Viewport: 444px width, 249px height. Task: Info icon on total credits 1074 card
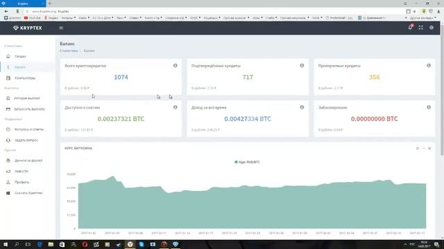(176, 66)
